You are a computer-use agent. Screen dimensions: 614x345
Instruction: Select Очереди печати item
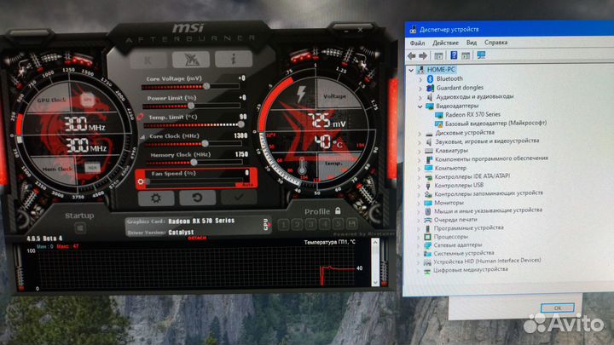455,220
